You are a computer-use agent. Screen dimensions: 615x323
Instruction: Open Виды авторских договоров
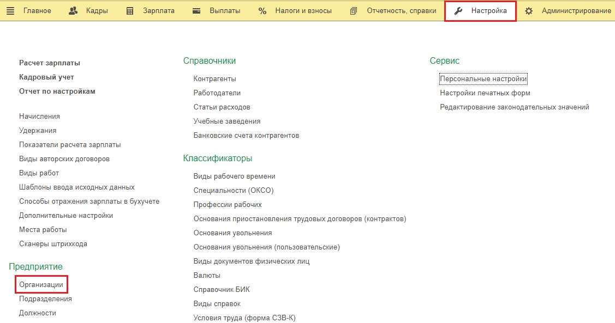64,159
